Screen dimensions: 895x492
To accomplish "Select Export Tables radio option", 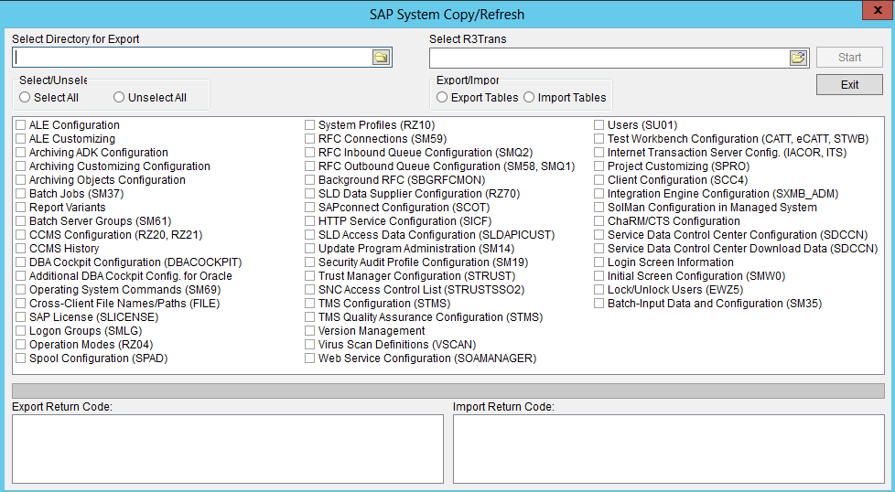I will [442, 98].
